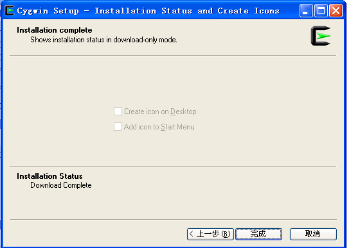The width and height of the screenshot is (351, 248).
Task: Click 'Shows installation status in download-only mode.' text
Action: coord(104,40)
